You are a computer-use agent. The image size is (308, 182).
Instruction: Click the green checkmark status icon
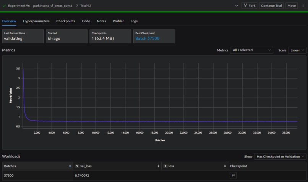4,6
